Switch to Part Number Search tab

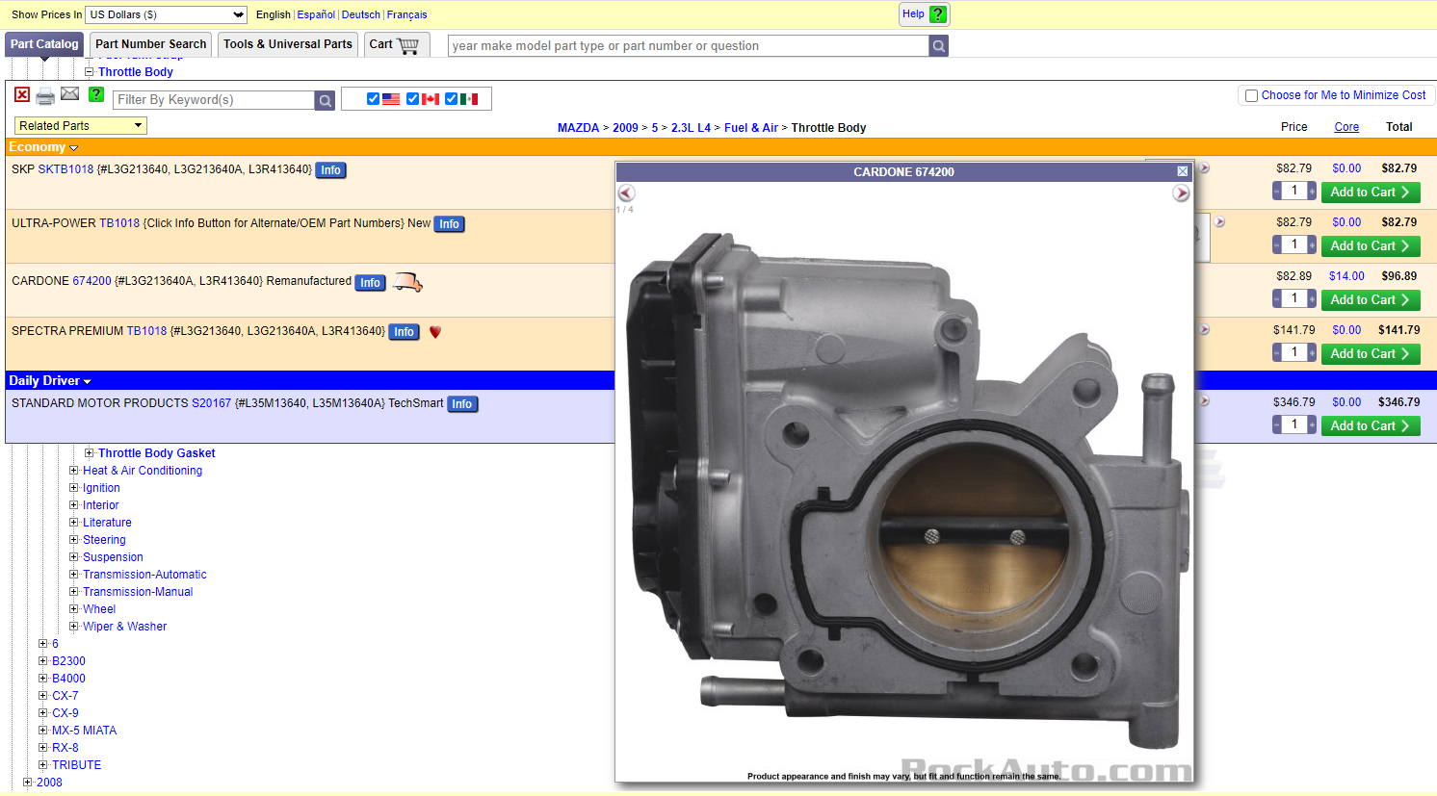click(150, 44)
